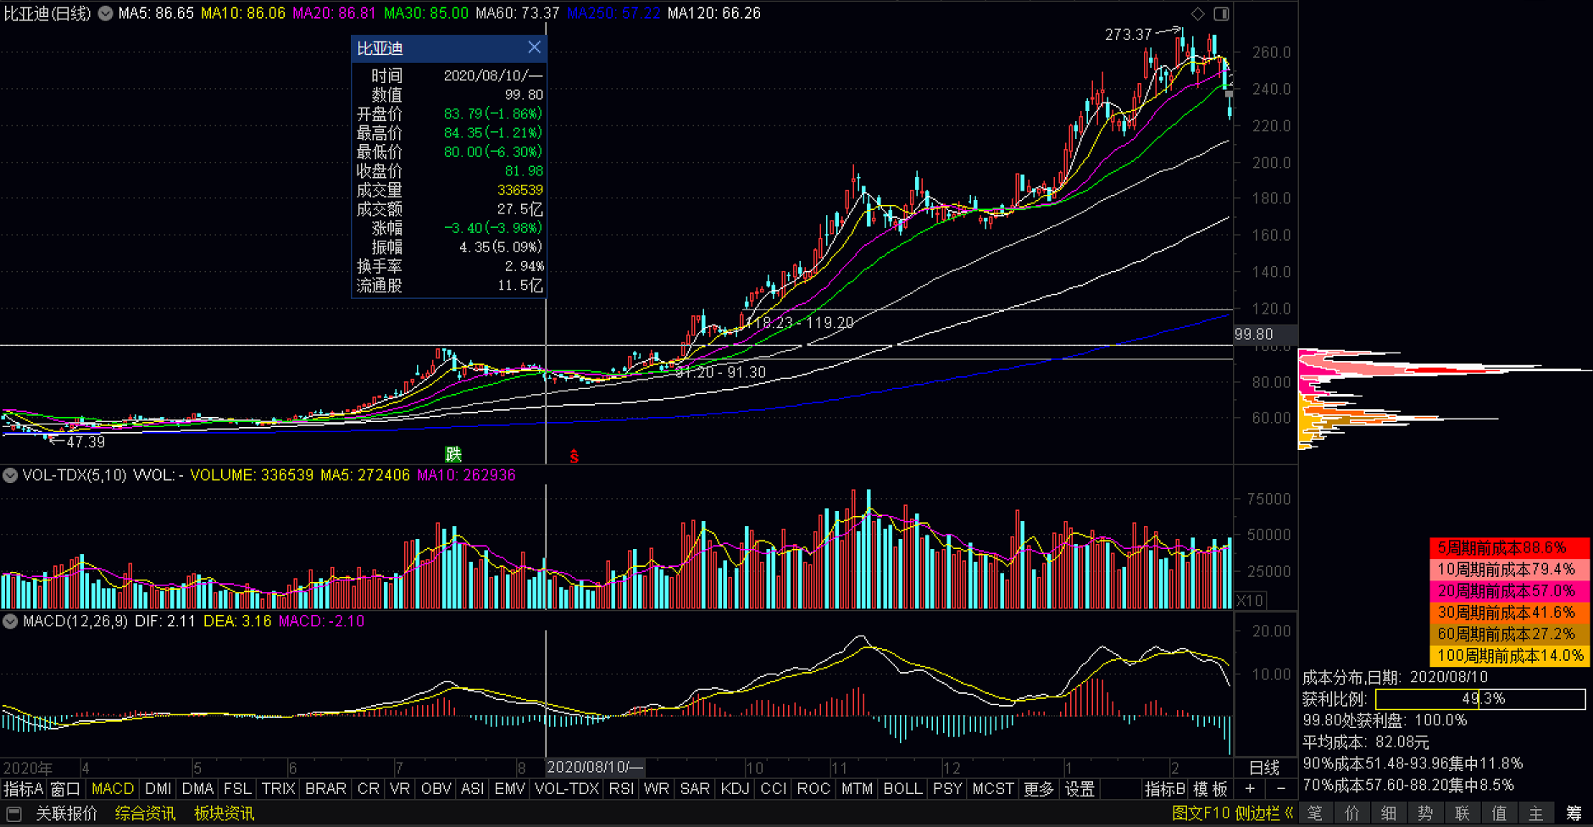
Task: Click the red S signal marker
Action: 574,457
